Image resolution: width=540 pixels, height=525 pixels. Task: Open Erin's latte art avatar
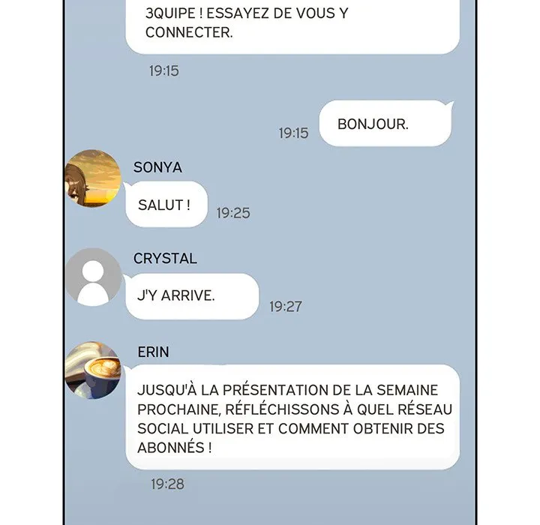[93, 370]
